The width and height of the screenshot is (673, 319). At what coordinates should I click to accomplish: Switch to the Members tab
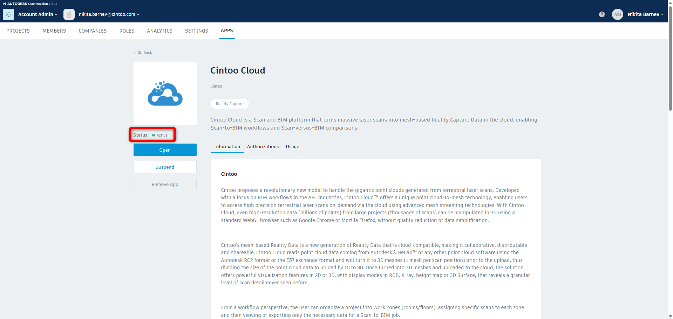click(54, 31)
